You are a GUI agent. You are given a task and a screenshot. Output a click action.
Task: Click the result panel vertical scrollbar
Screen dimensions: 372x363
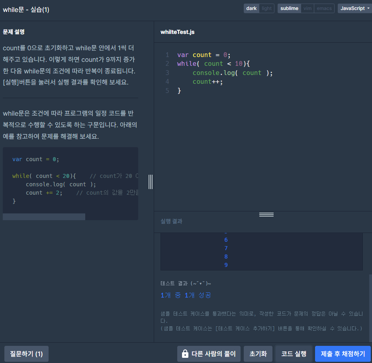click(x=370, y=308)
